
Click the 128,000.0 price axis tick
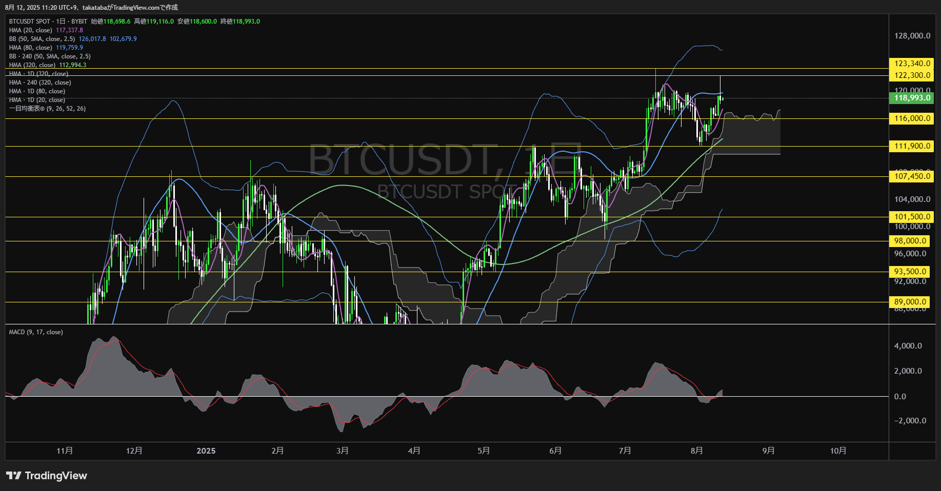(912, 36)
